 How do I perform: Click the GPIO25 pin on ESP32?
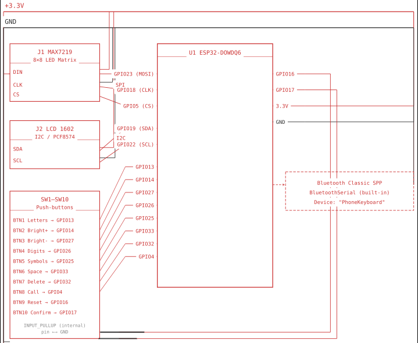[145, 218]
